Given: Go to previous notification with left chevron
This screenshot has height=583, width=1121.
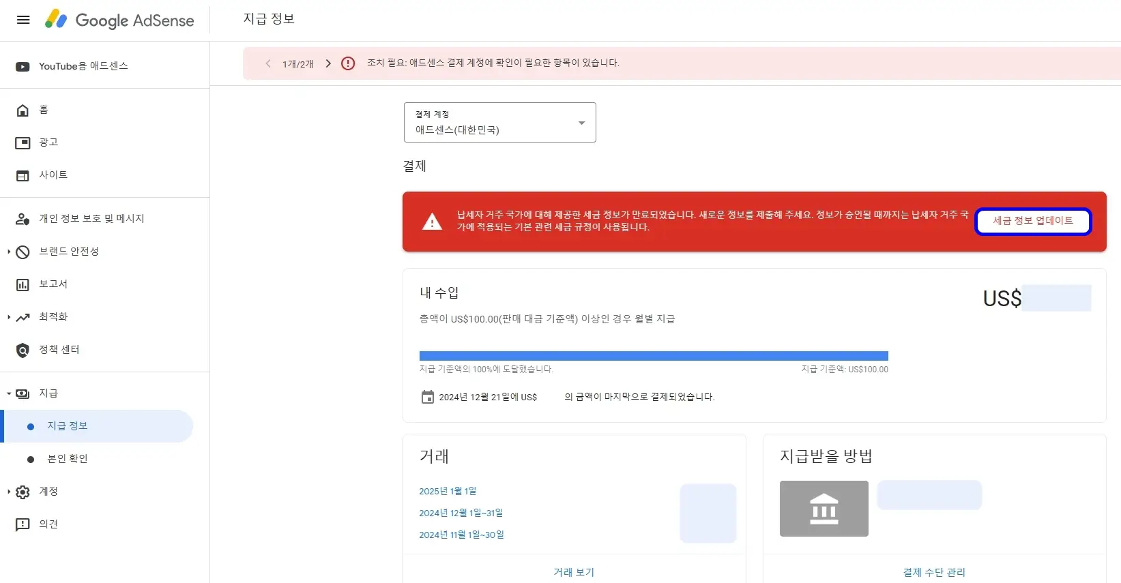Looking at the screenshot, I should click(x=268, y=63).
